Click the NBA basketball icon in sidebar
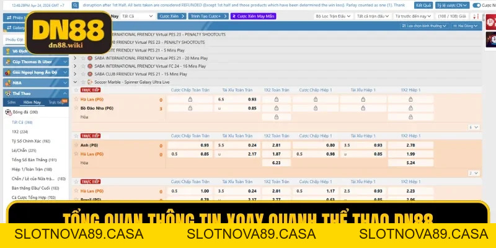 pos(8,83)
